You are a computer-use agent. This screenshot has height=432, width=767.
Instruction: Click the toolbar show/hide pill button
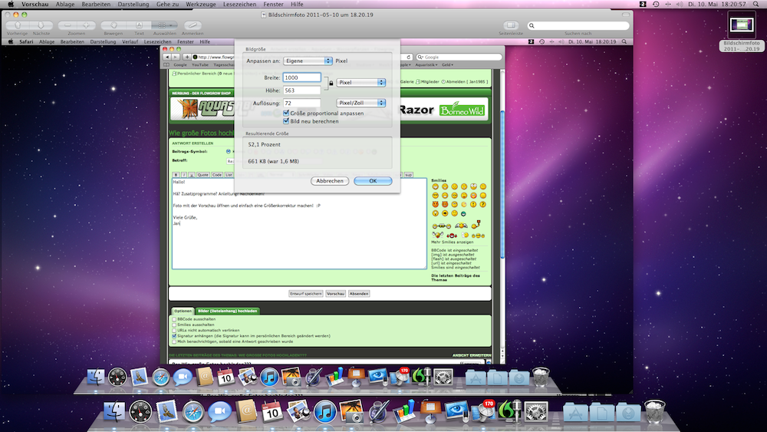tap(626, 15)
